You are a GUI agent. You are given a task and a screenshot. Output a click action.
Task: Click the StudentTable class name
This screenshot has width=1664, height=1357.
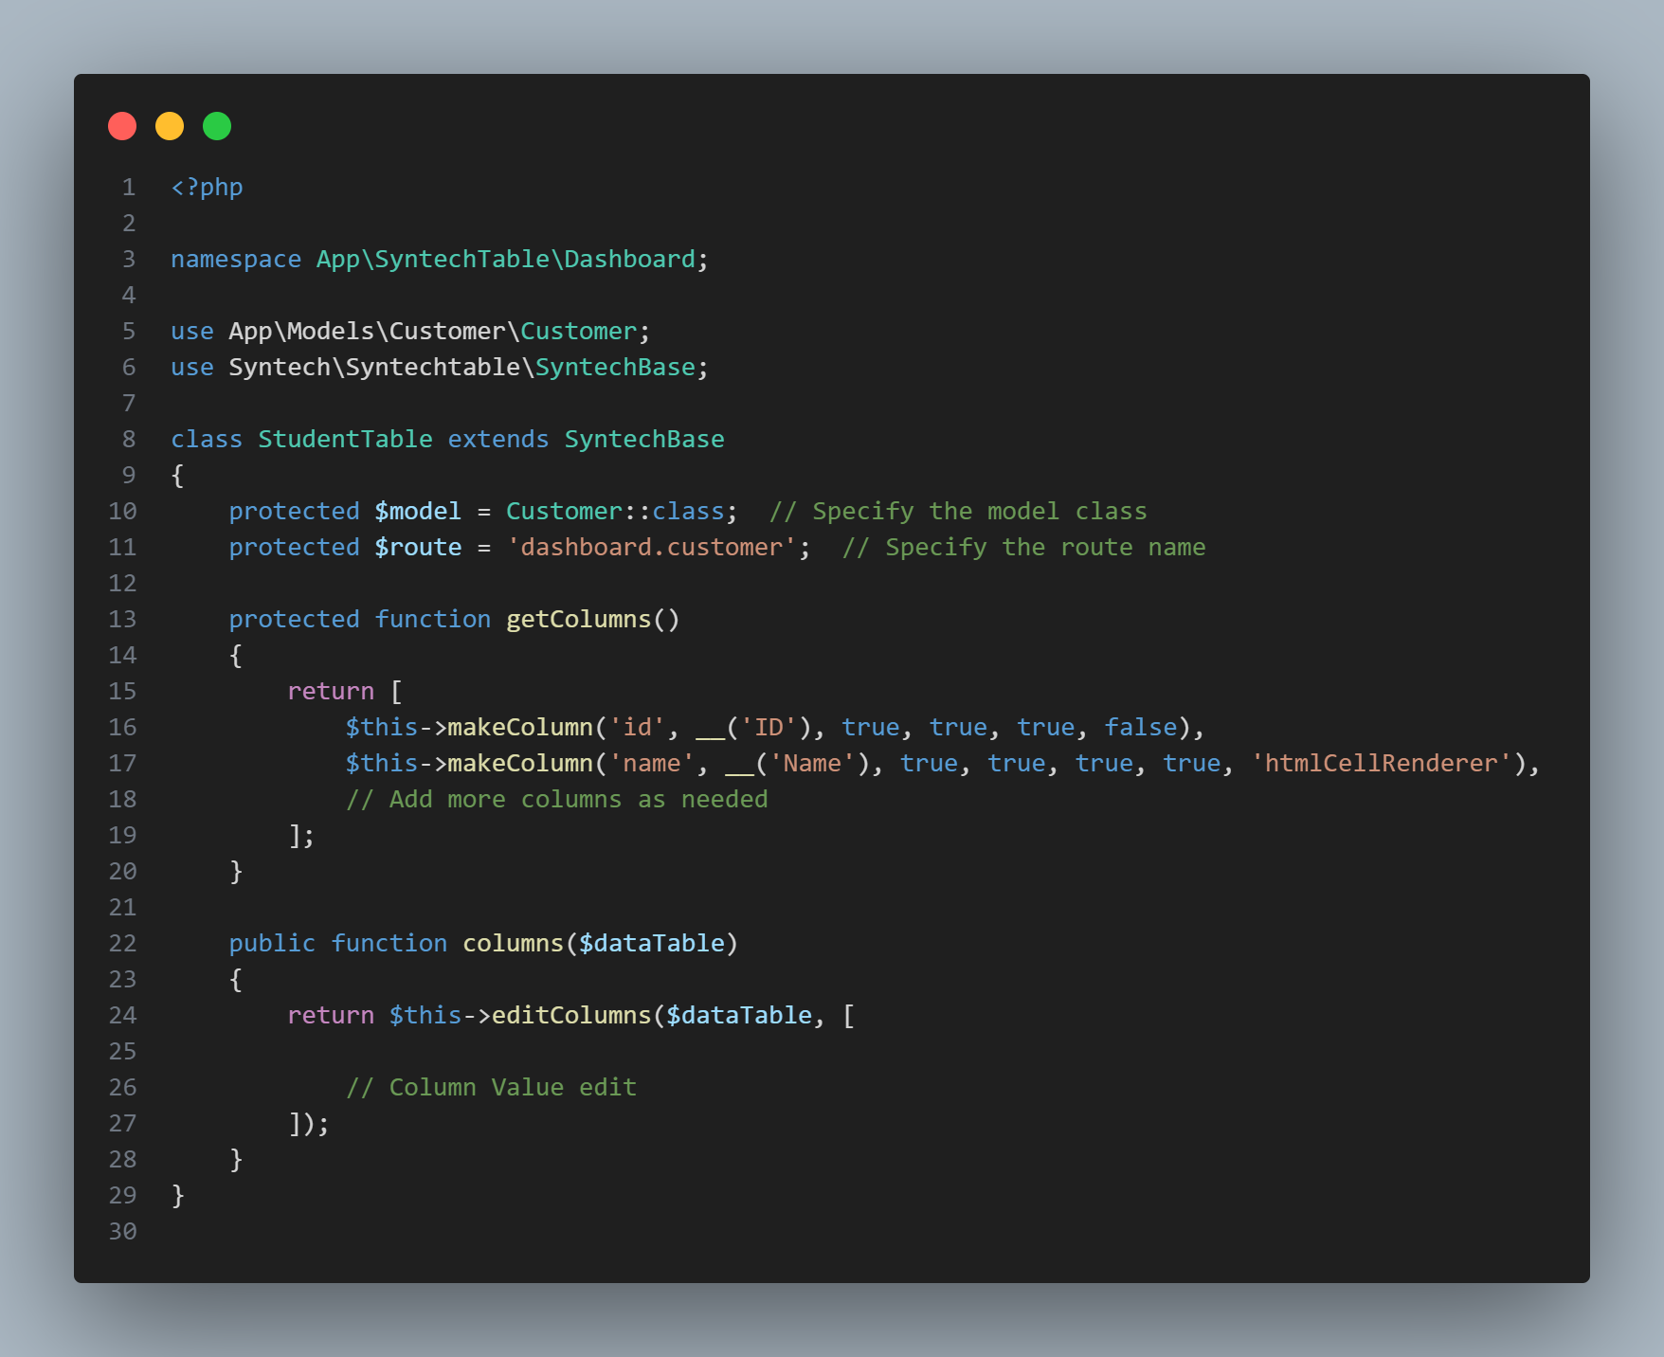tap(345, 440)
